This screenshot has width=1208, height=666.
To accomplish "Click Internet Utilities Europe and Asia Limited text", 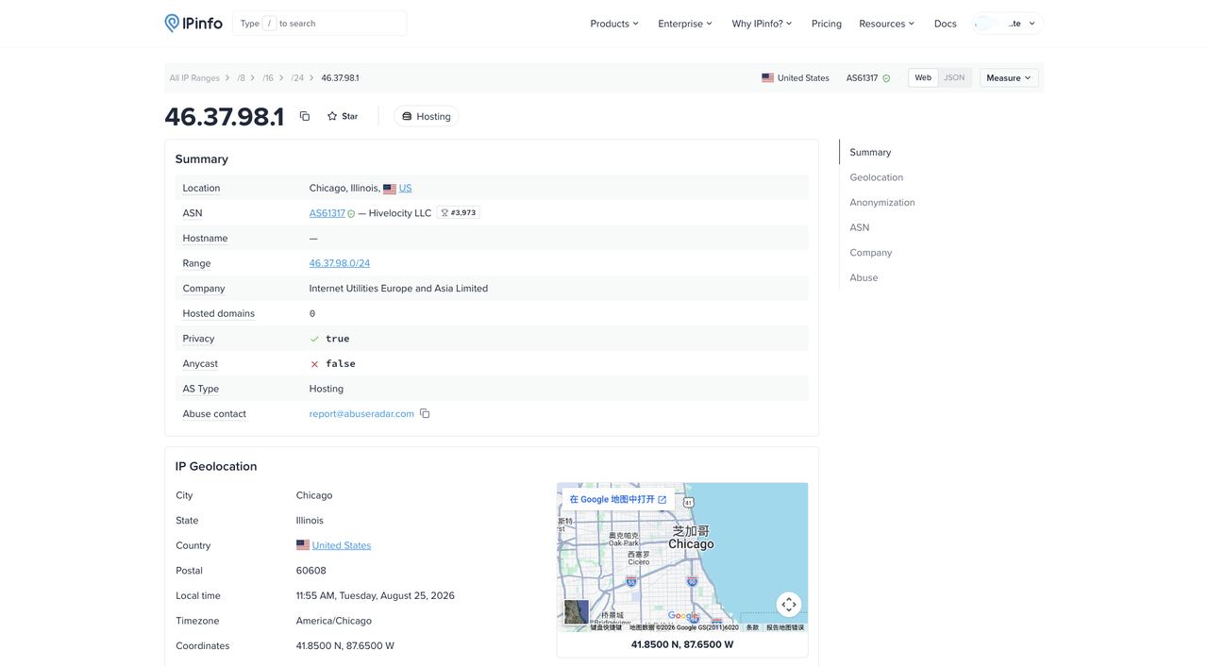I will [398, 289].
